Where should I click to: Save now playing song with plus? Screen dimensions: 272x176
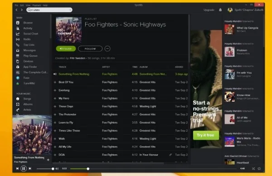(x=48, y=160)
